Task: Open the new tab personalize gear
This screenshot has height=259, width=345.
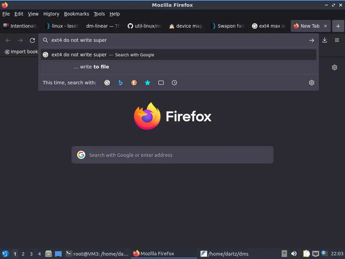Action: [x=335, y=67]
